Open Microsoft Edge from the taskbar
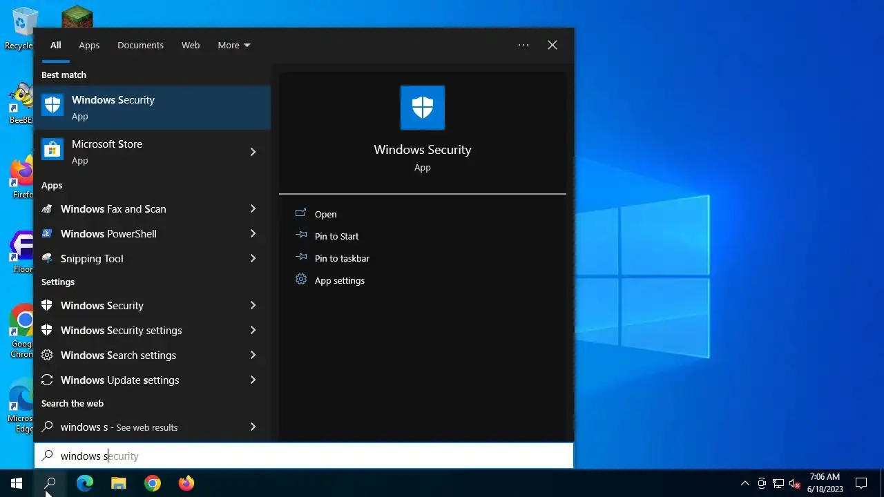Image resolution: width=884 pixels, height=497 pixels. coord(84,483)
